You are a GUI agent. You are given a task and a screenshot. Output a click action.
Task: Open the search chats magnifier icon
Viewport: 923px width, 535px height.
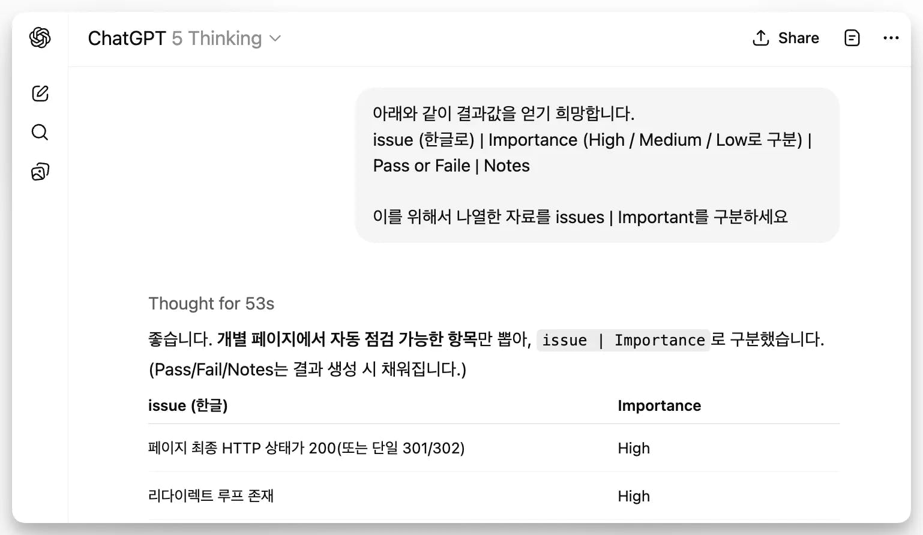[x=40, y=132]
